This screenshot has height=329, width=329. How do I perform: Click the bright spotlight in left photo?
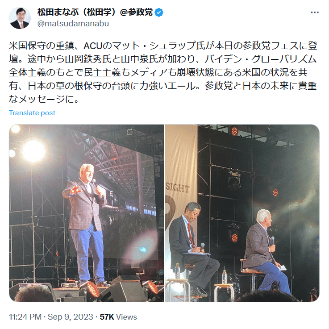click(33, 151)
